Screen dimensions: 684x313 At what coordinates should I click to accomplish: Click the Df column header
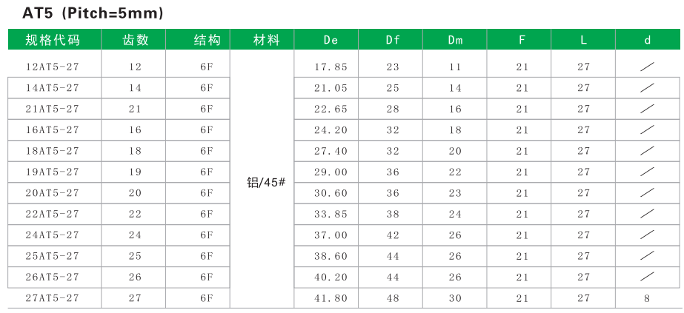(393, 40)
